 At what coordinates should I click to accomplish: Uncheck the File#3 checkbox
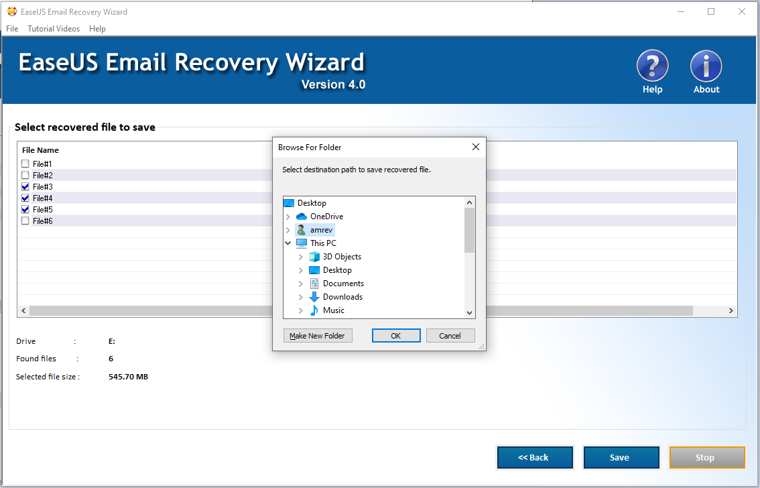[x=25, y=187]
